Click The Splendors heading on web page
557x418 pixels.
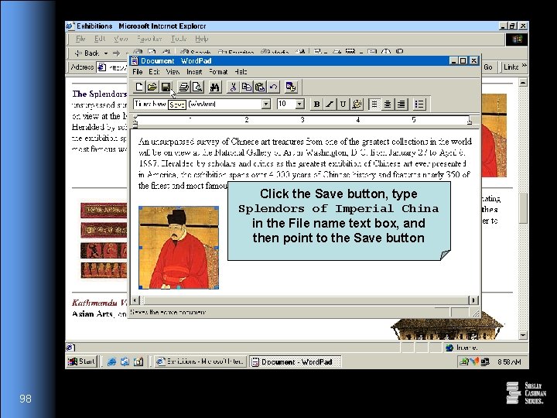[x=99, y=94]
